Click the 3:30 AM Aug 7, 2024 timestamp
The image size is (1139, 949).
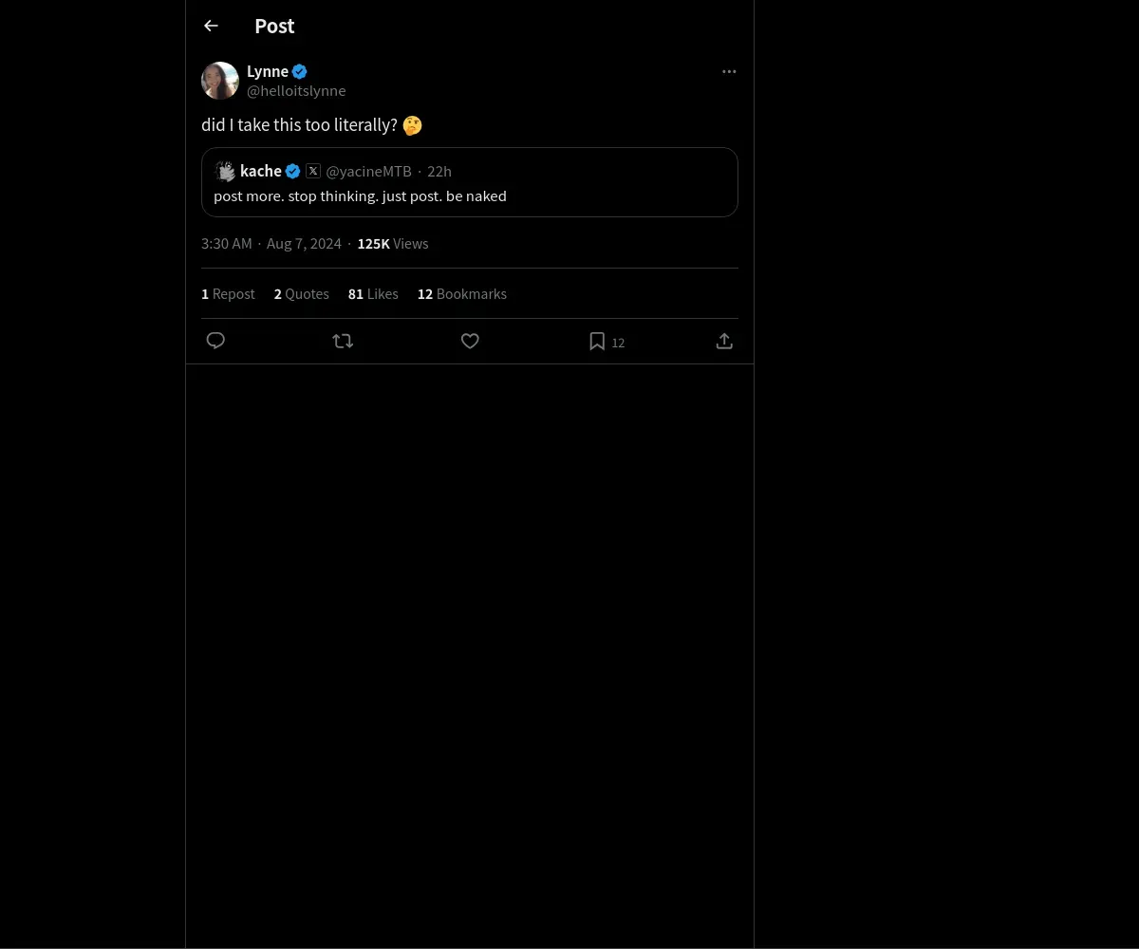pyautogui.click(x=271, y=244)
